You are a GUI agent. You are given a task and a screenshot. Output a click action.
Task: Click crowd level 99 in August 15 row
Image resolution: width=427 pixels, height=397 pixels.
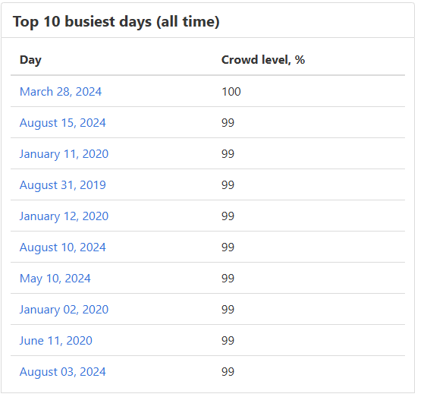pos(228,123)
